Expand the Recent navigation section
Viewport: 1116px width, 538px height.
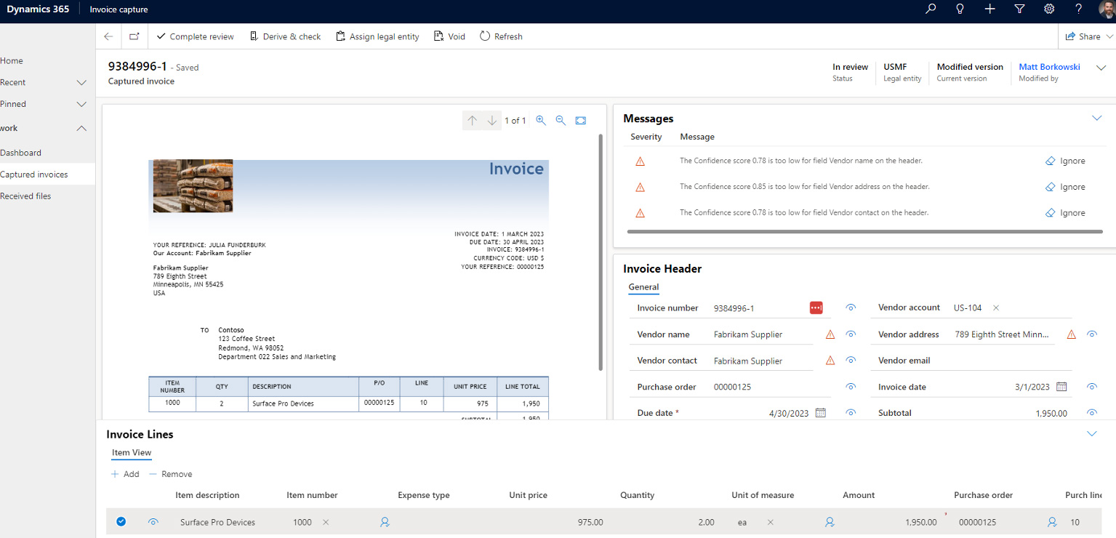pos(81,83)
